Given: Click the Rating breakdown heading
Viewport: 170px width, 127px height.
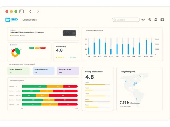Looking at the screenshot, I should [94, 72].
